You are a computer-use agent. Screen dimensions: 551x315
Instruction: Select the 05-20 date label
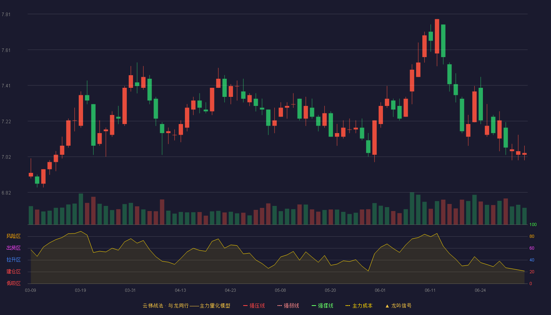pos(330,290)
